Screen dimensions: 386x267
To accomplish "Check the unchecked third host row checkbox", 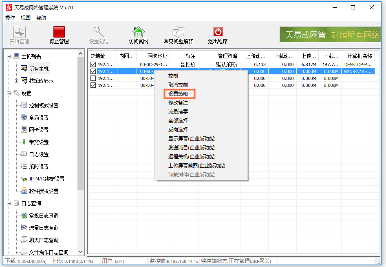I will tap(93, 78).
